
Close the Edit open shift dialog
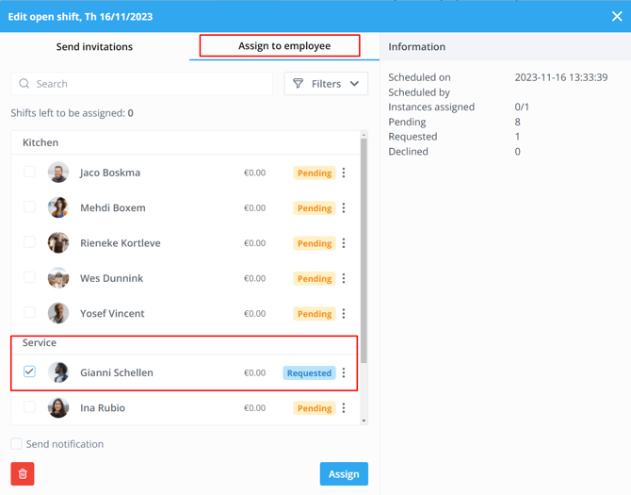[617, 16]
